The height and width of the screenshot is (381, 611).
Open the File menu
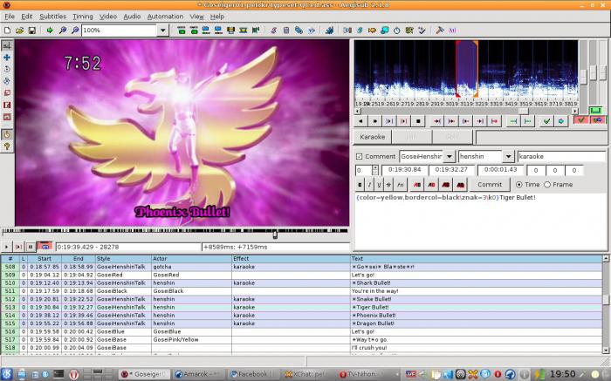click(x=10, y=17)
